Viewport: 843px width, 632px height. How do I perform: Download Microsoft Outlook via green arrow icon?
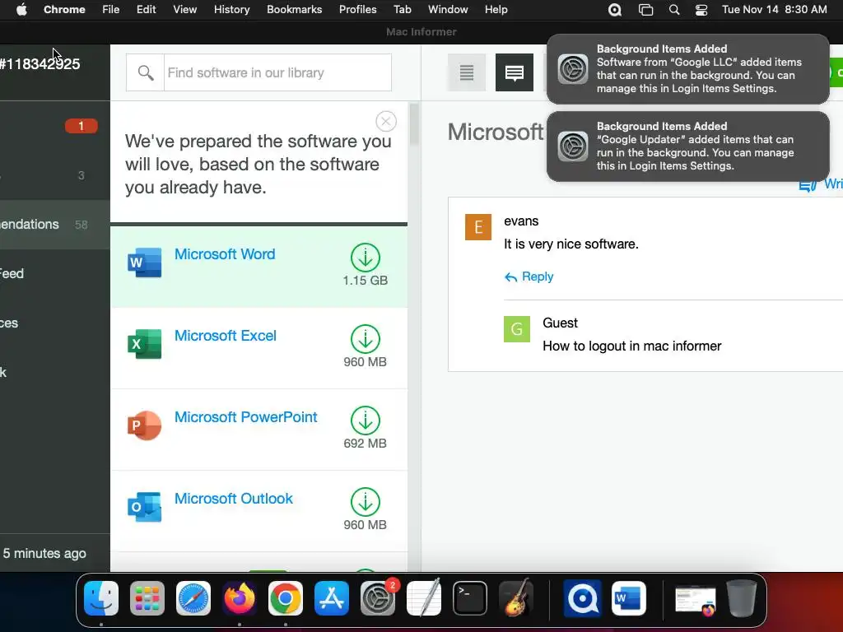(x=366, y=502)
